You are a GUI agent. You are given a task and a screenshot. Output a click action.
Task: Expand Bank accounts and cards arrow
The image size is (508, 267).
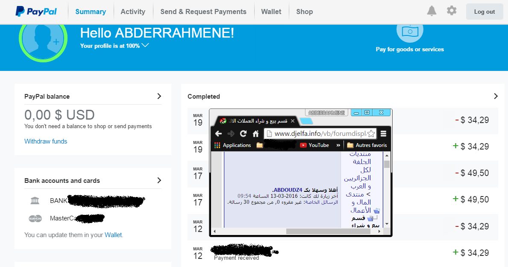pyautogui.click(x=159, y=180)
